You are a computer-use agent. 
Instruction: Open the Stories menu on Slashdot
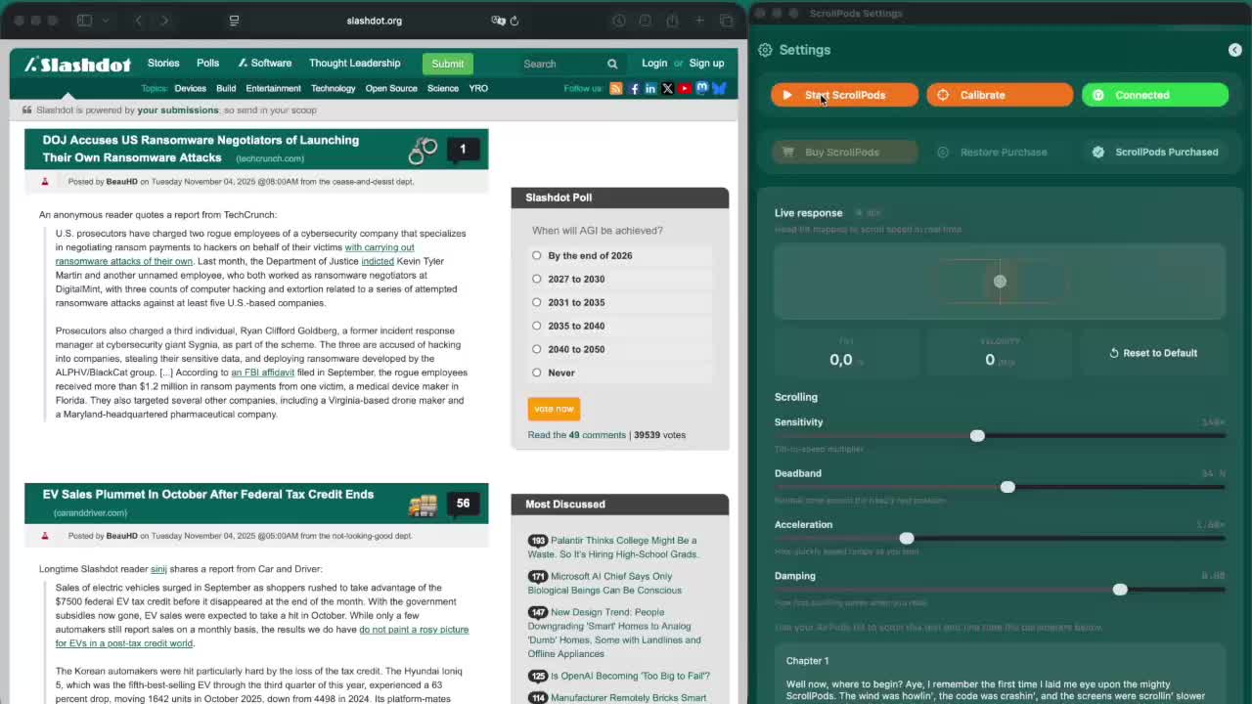[163, 63]
